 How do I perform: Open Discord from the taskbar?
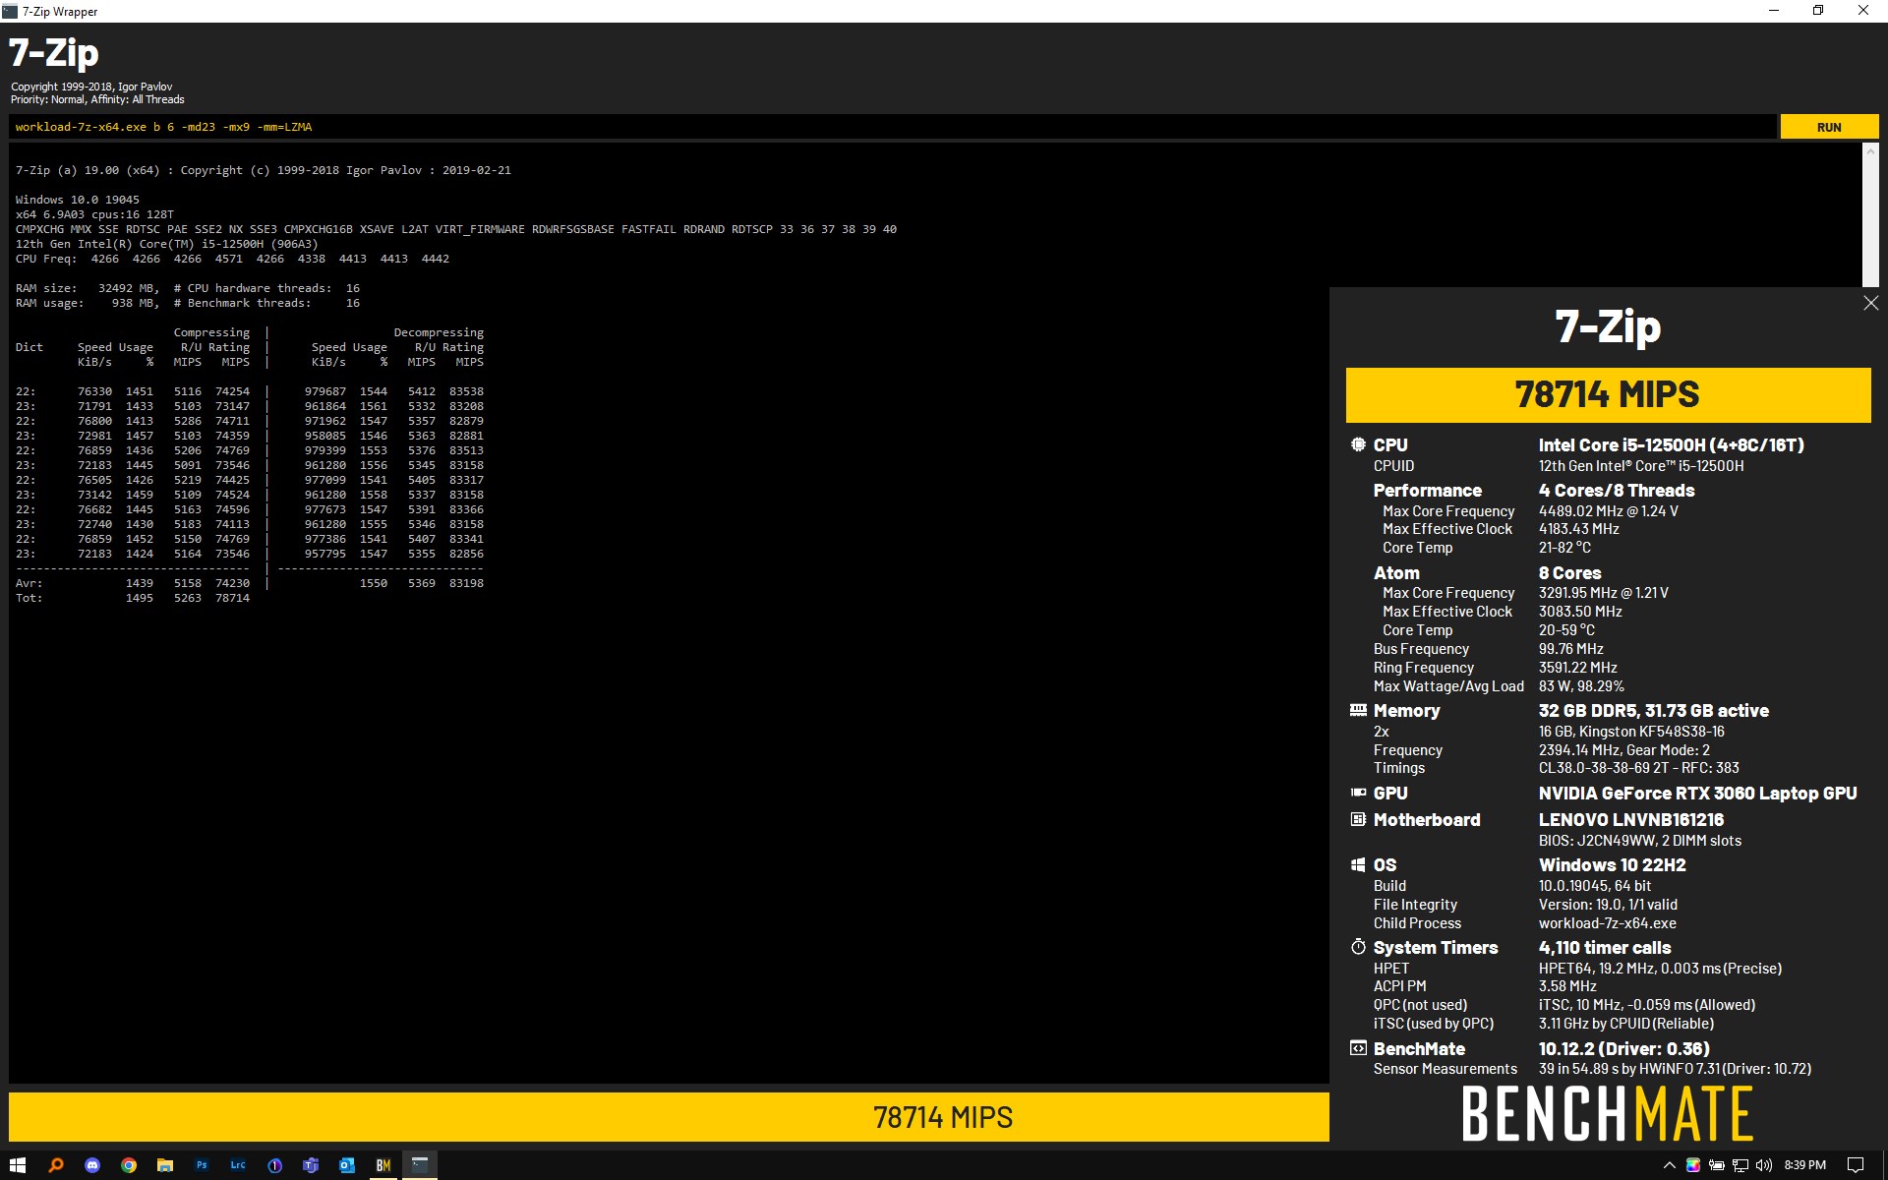point(92,1165)
